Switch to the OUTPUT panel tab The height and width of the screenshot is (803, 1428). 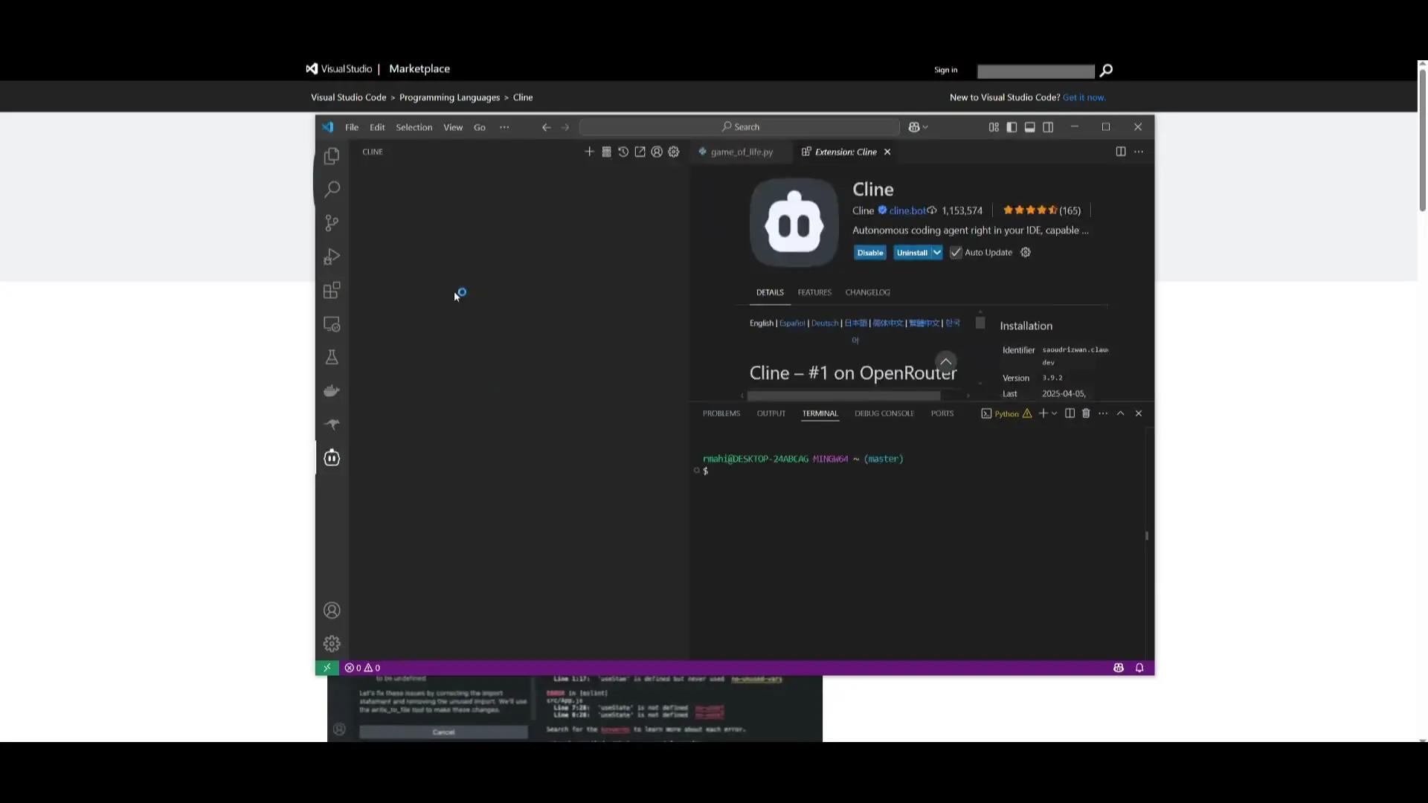[x=771, y=413]
